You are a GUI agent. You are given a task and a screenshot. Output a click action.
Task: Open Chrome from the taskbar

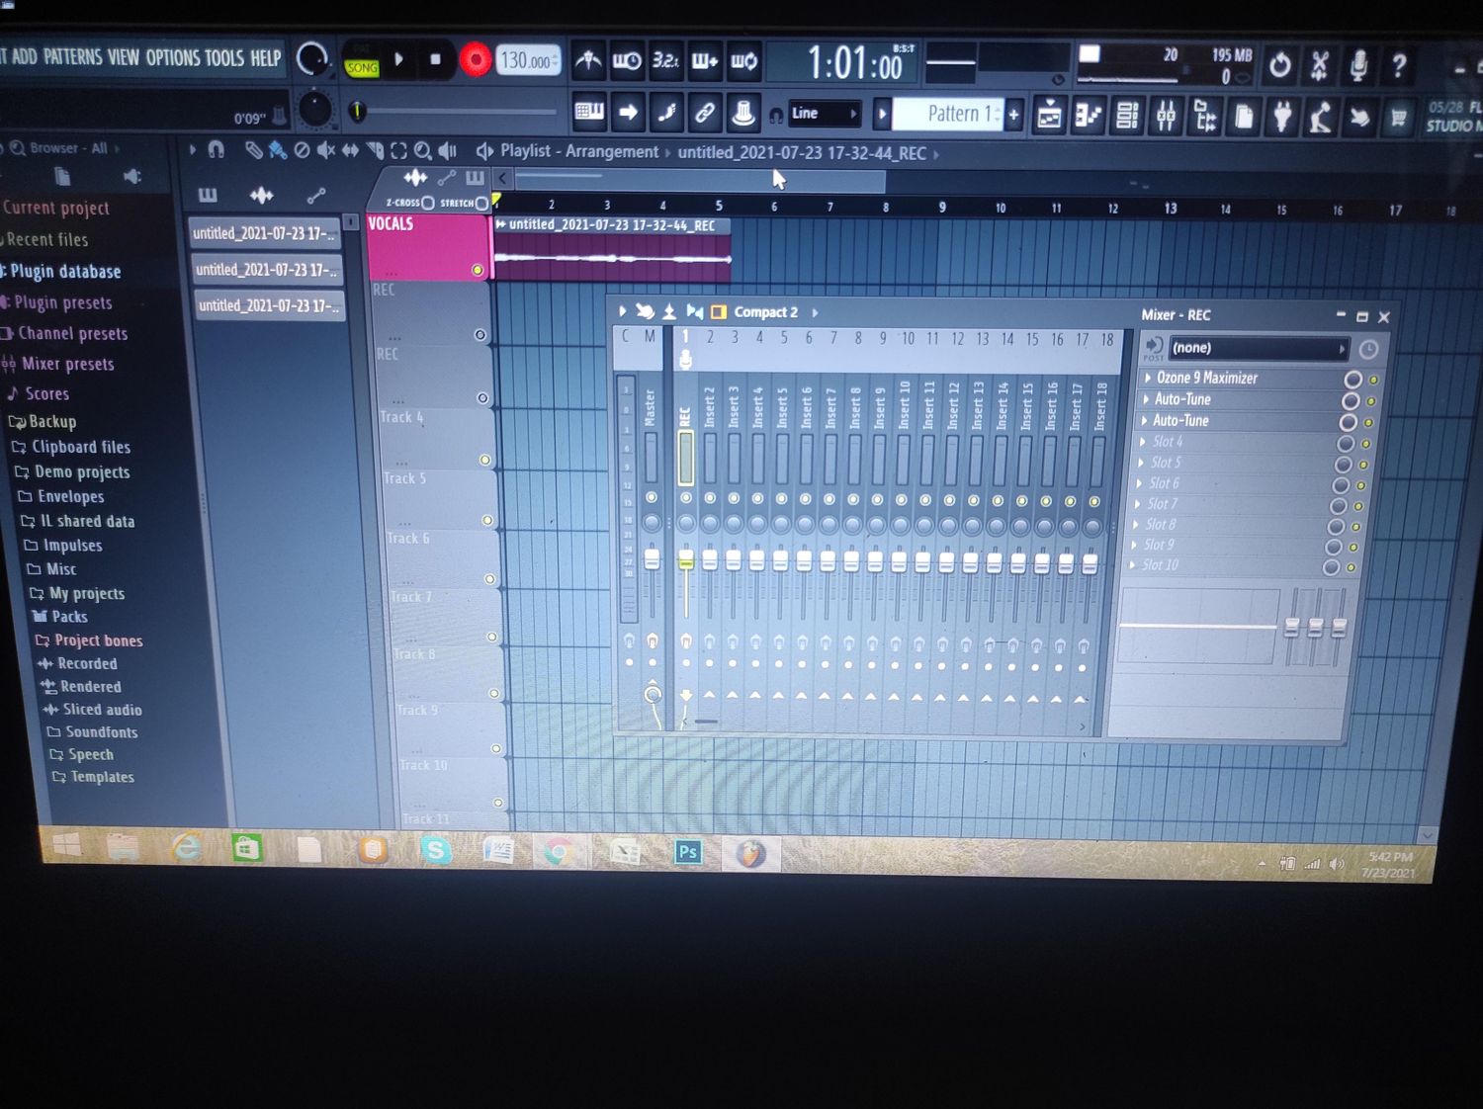click(x=560, y=852)
